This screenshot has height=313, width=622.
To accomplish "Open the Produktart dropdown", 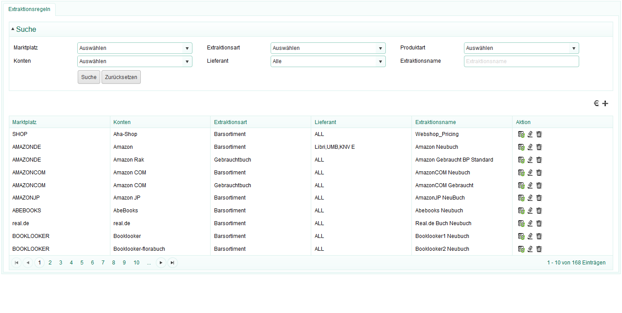I will point(521,48).
